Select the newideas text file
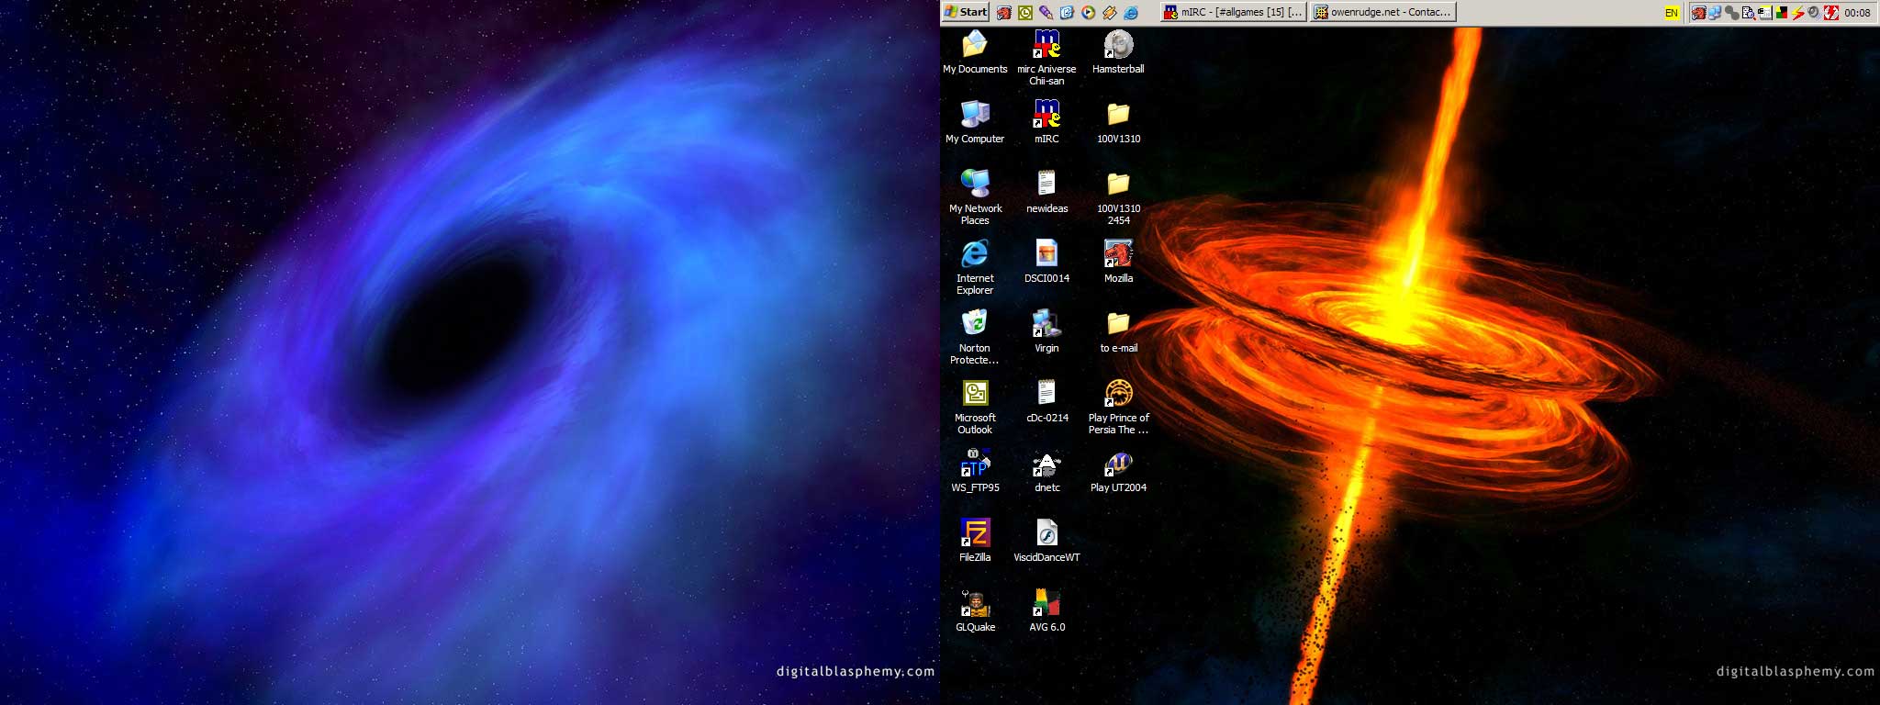This screenshot has height=705, width=1880. (1046, 185)
